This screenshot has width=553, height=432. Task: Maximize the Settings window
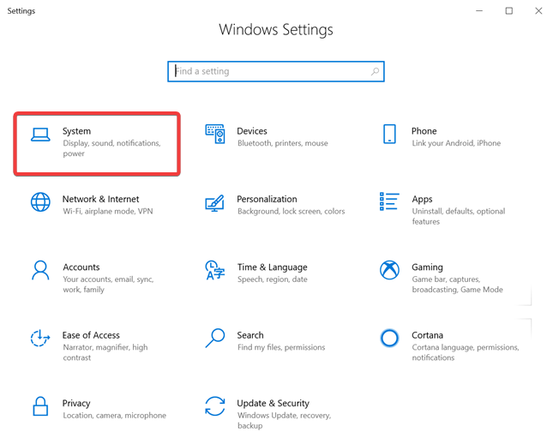click(509, 11)
